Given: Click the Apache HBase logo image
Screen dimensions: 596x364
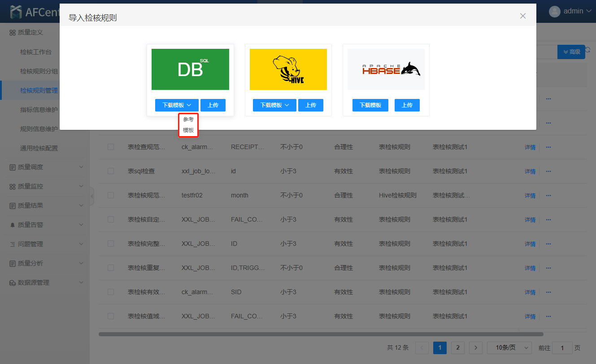Looking at the screenshot, I should point(386,69).
